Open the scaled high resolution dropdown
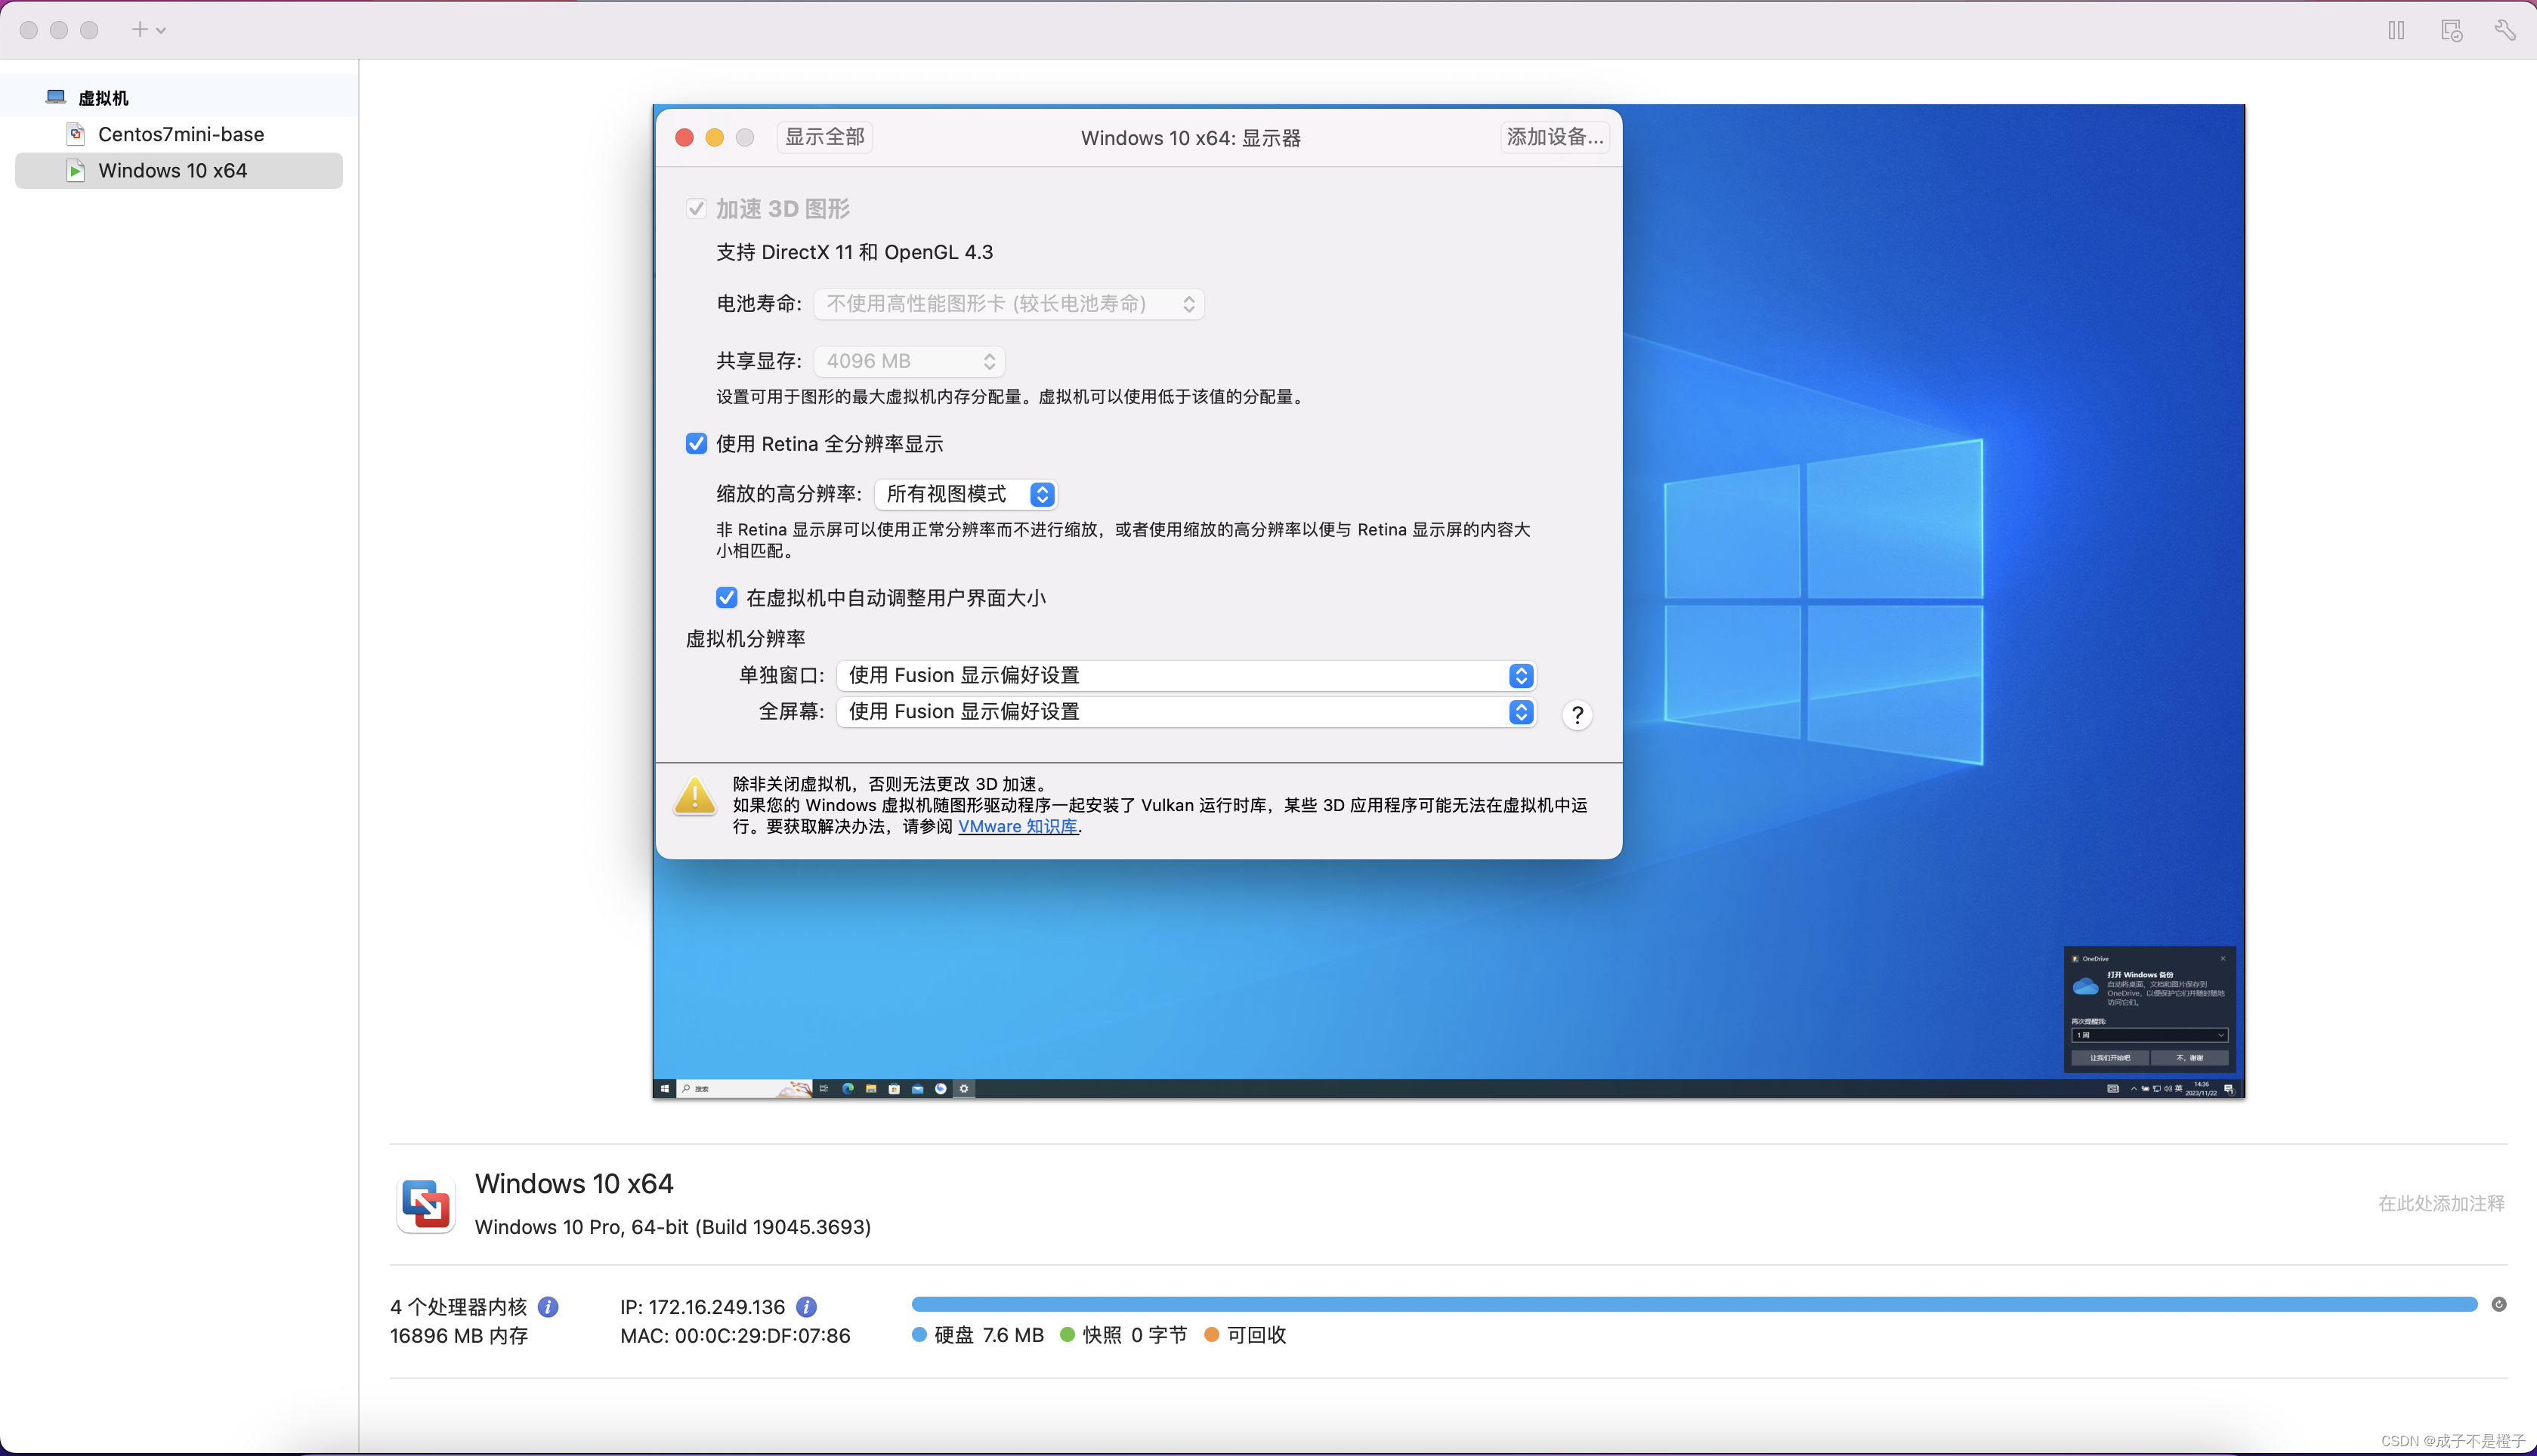Viewport: 2537px width, 1456px height. 966,494
